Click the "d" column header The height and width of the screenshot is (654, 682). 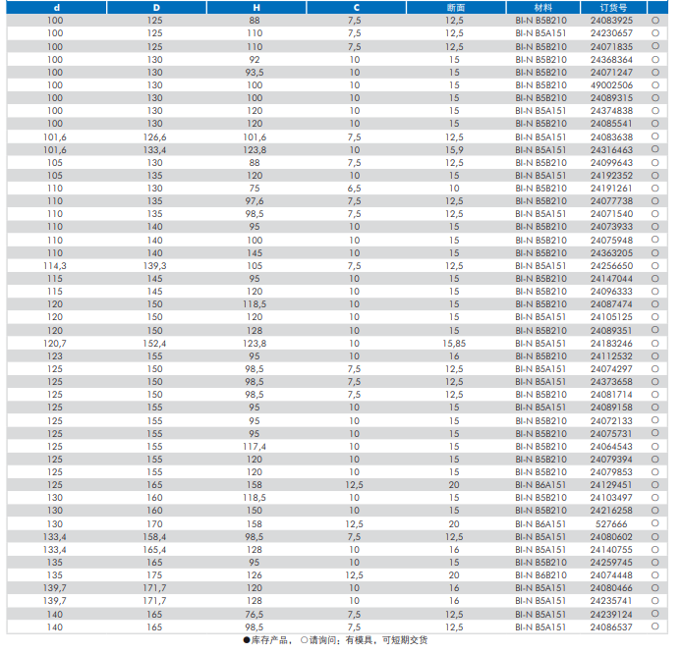coord(56,7)
